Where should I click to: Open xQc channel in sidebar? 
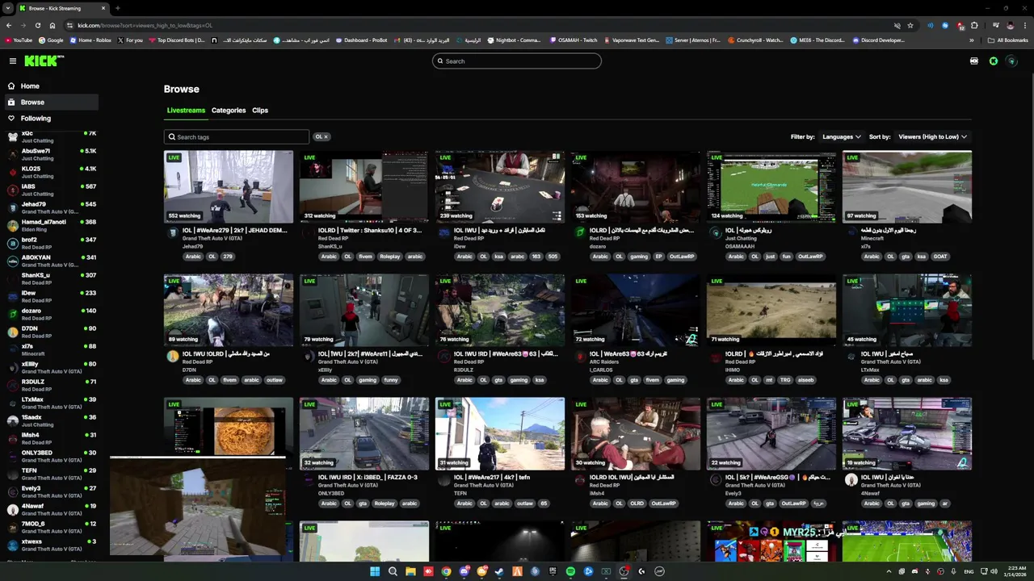[x=50, y=136]
